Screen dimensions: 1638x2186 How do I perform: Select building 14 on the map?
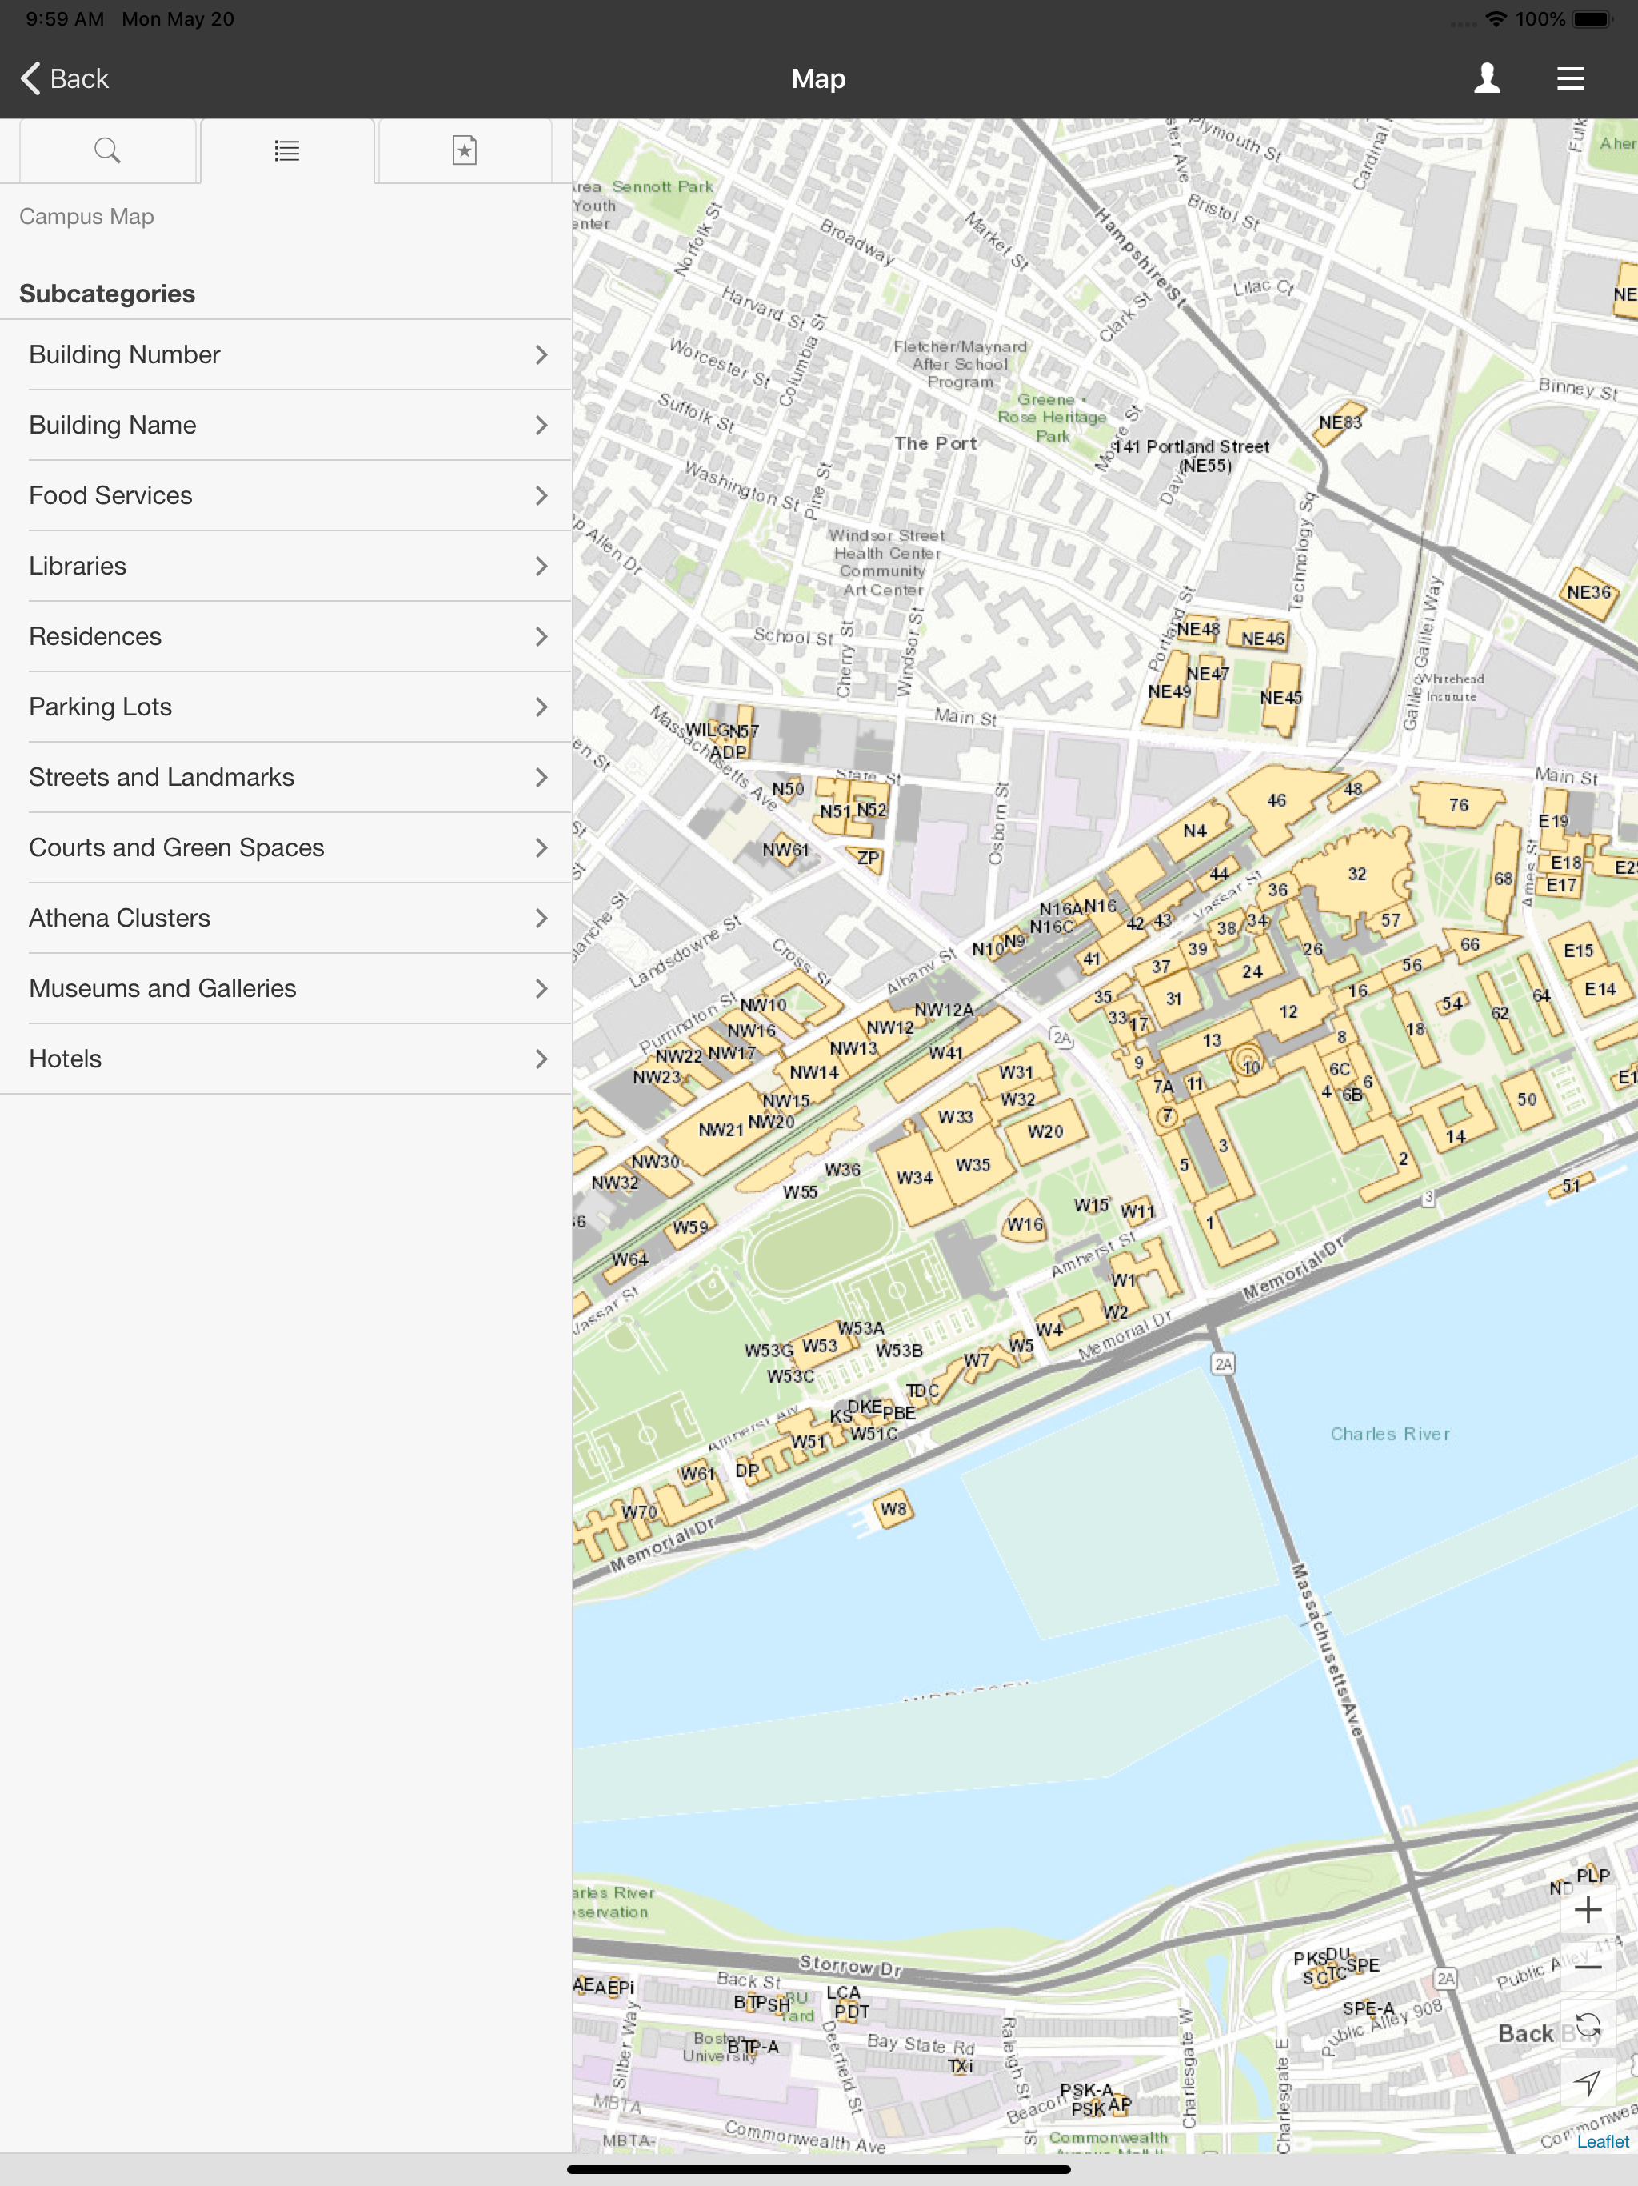coord(1455,1135)
